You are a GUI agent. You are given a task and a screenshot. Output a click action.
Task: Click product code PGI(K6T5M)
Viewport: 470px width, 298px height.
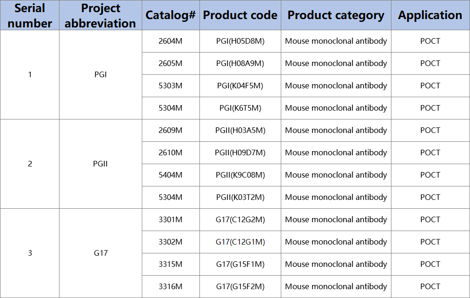tap(240, 108)
